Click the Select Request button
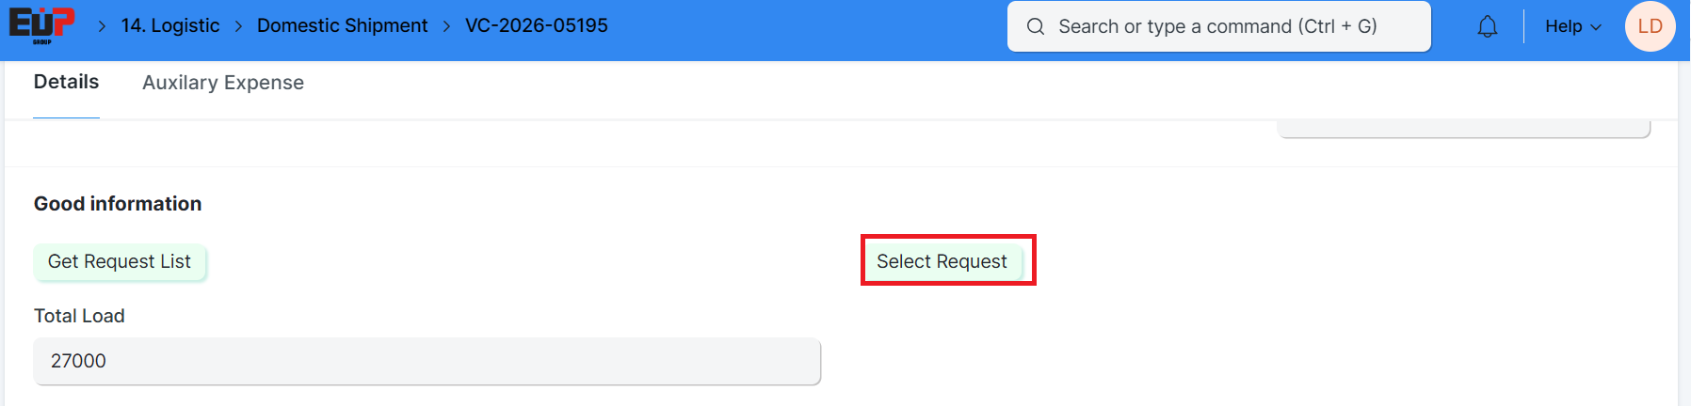Image resolution: width=1691 pixels, height=406 pixels. pos(942,261)
